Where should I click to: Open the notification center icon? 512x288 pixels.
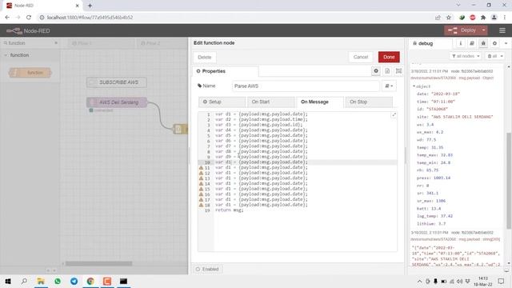pos(501,281)
